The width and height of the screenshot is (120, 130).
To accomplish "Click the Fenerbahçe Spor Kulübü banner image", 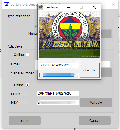I will pyautogui.click(x=70, y=34).
